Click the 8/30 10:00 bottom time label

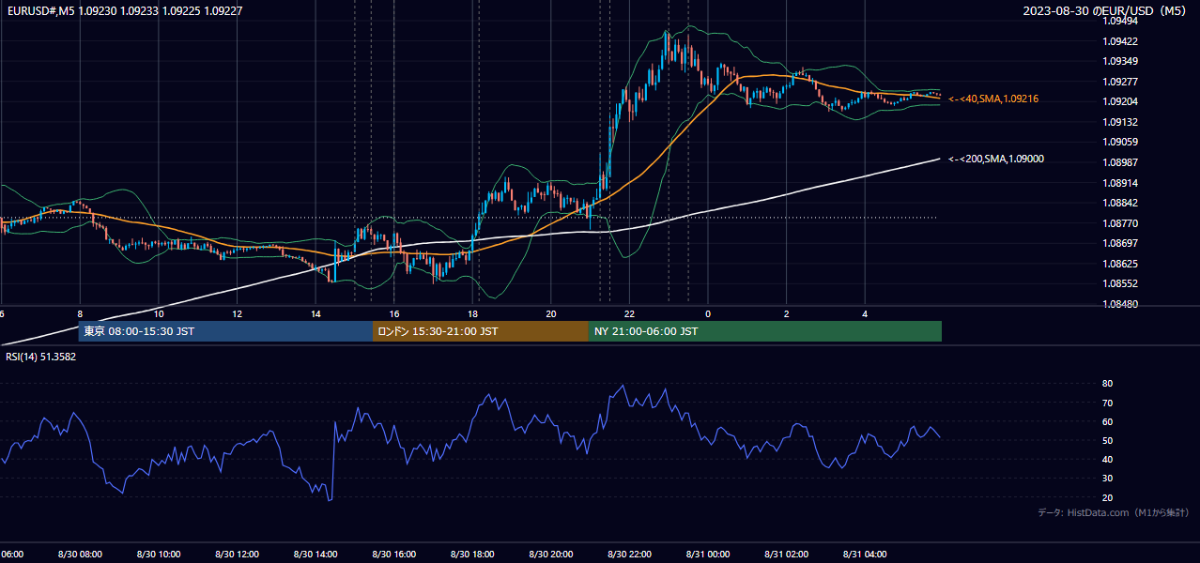pyautogui.click(x=159, y=554)
